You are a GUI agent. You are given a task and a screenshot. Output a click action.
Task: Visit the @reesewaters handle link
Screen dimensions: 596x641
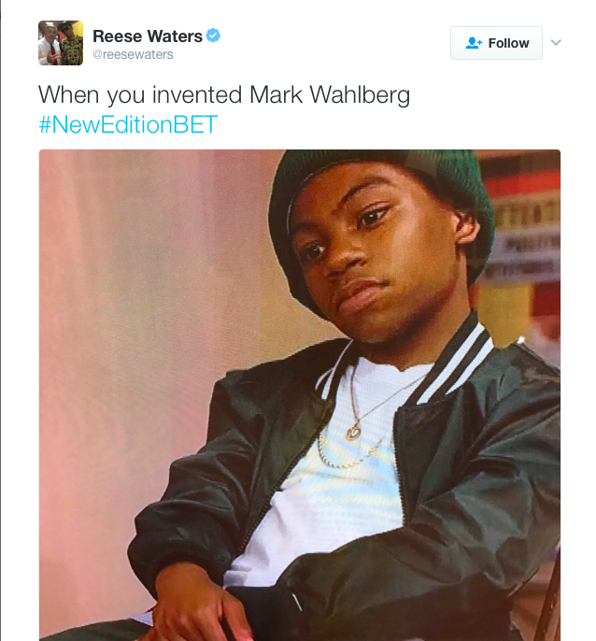coord(133,54)
